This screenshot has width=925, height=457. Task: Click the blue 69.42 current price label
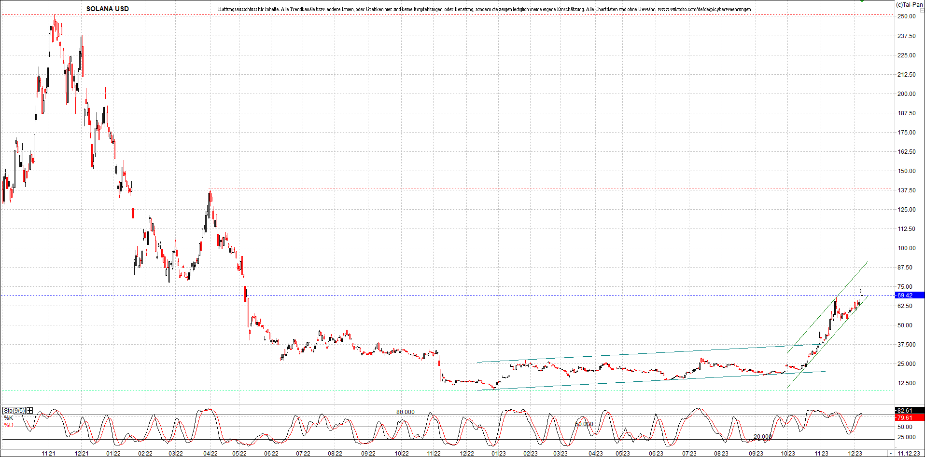(905, 295)
